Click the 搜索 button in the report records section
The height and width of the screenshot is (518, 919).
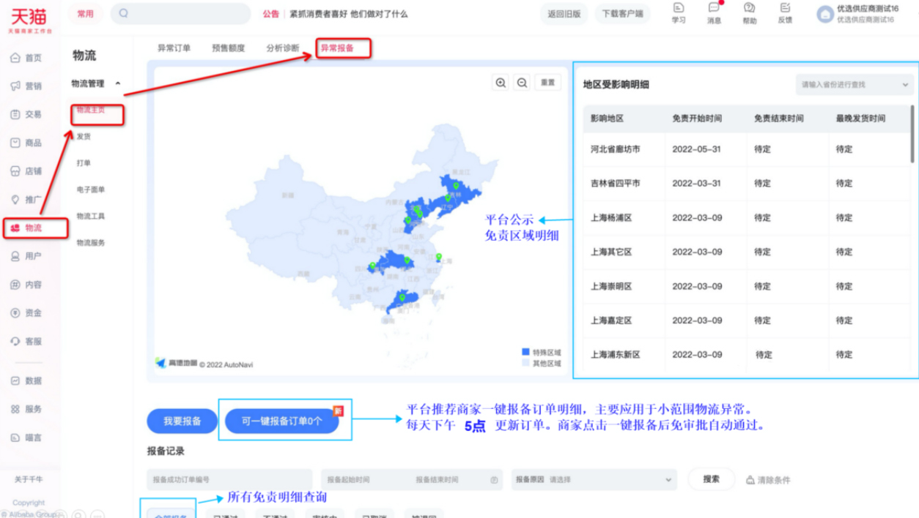pos(709,479)
